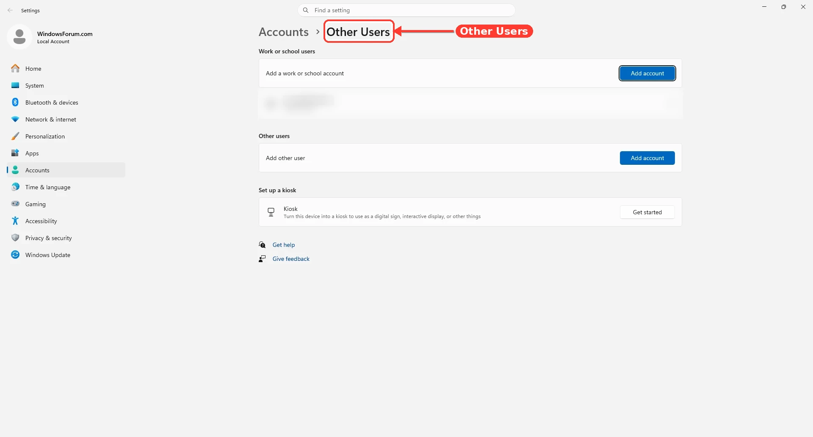The height and width of the screenshot is (437, 813).
Task: Click the System monitor icon
Action: [x=15, y=85]
